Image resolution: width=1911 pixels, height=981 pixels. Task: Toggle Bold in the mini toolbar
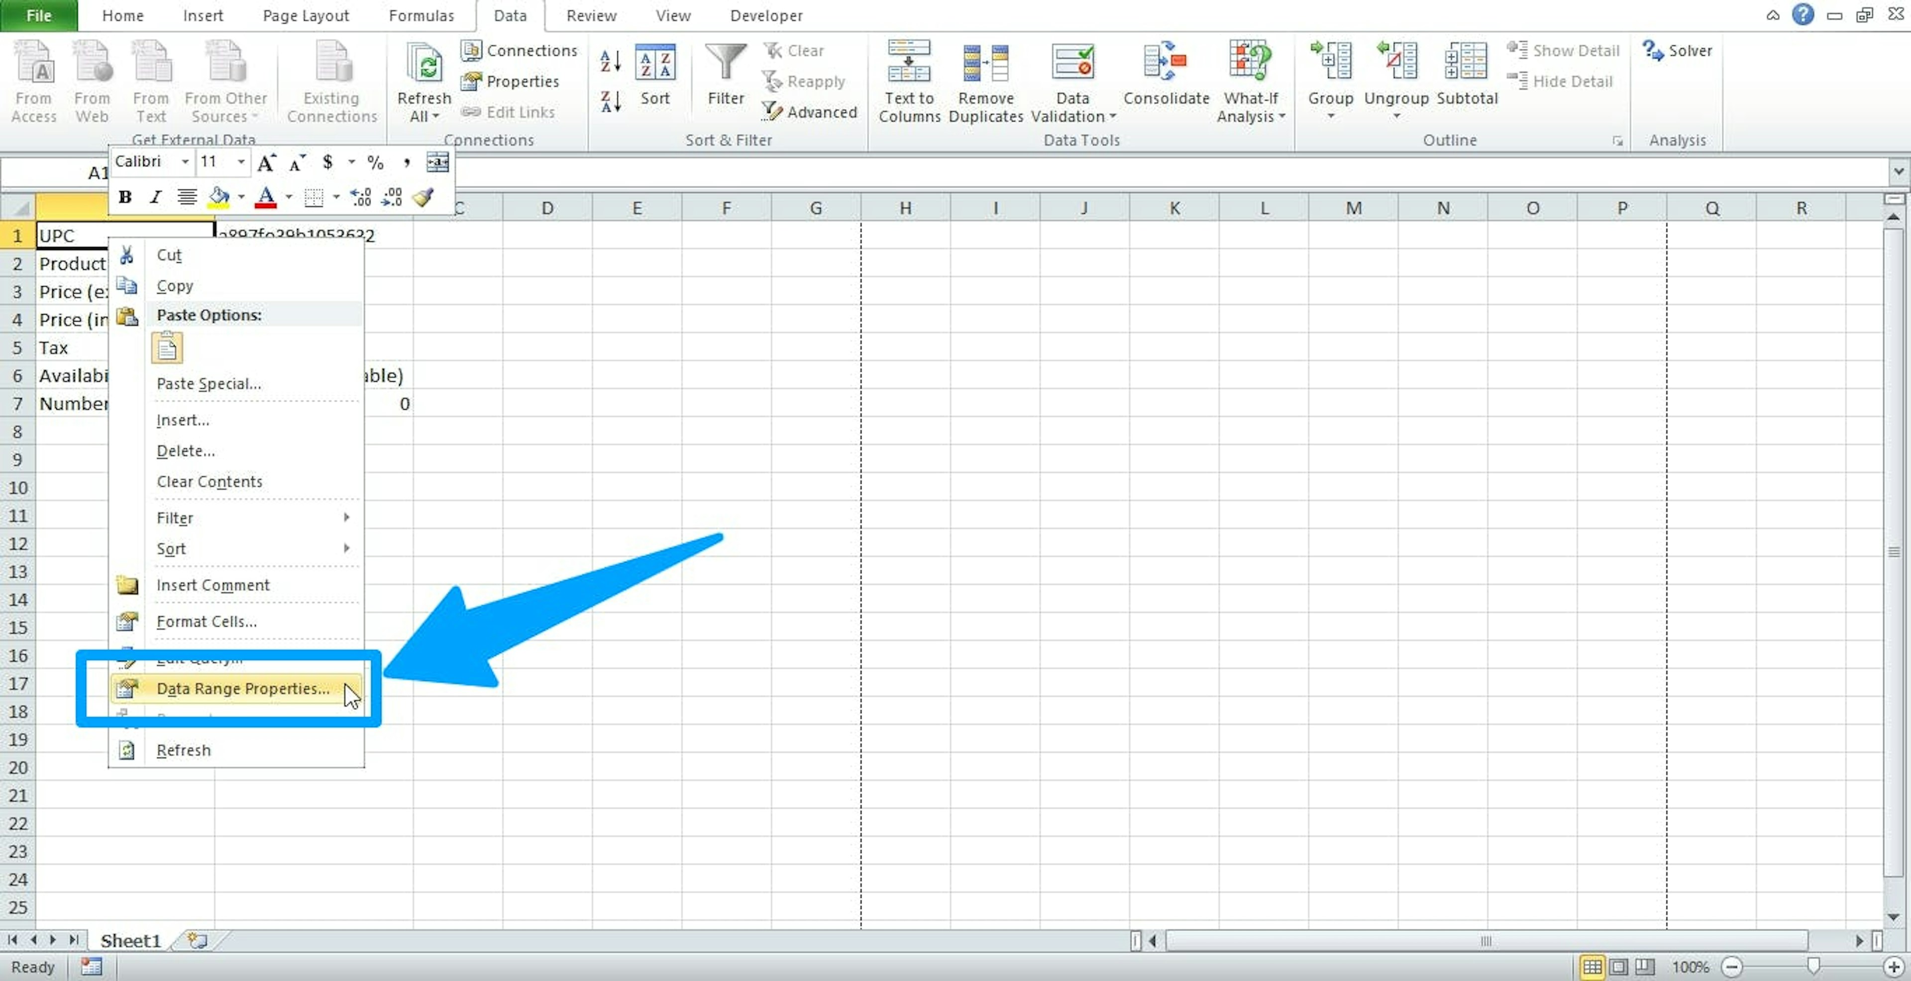124,197
